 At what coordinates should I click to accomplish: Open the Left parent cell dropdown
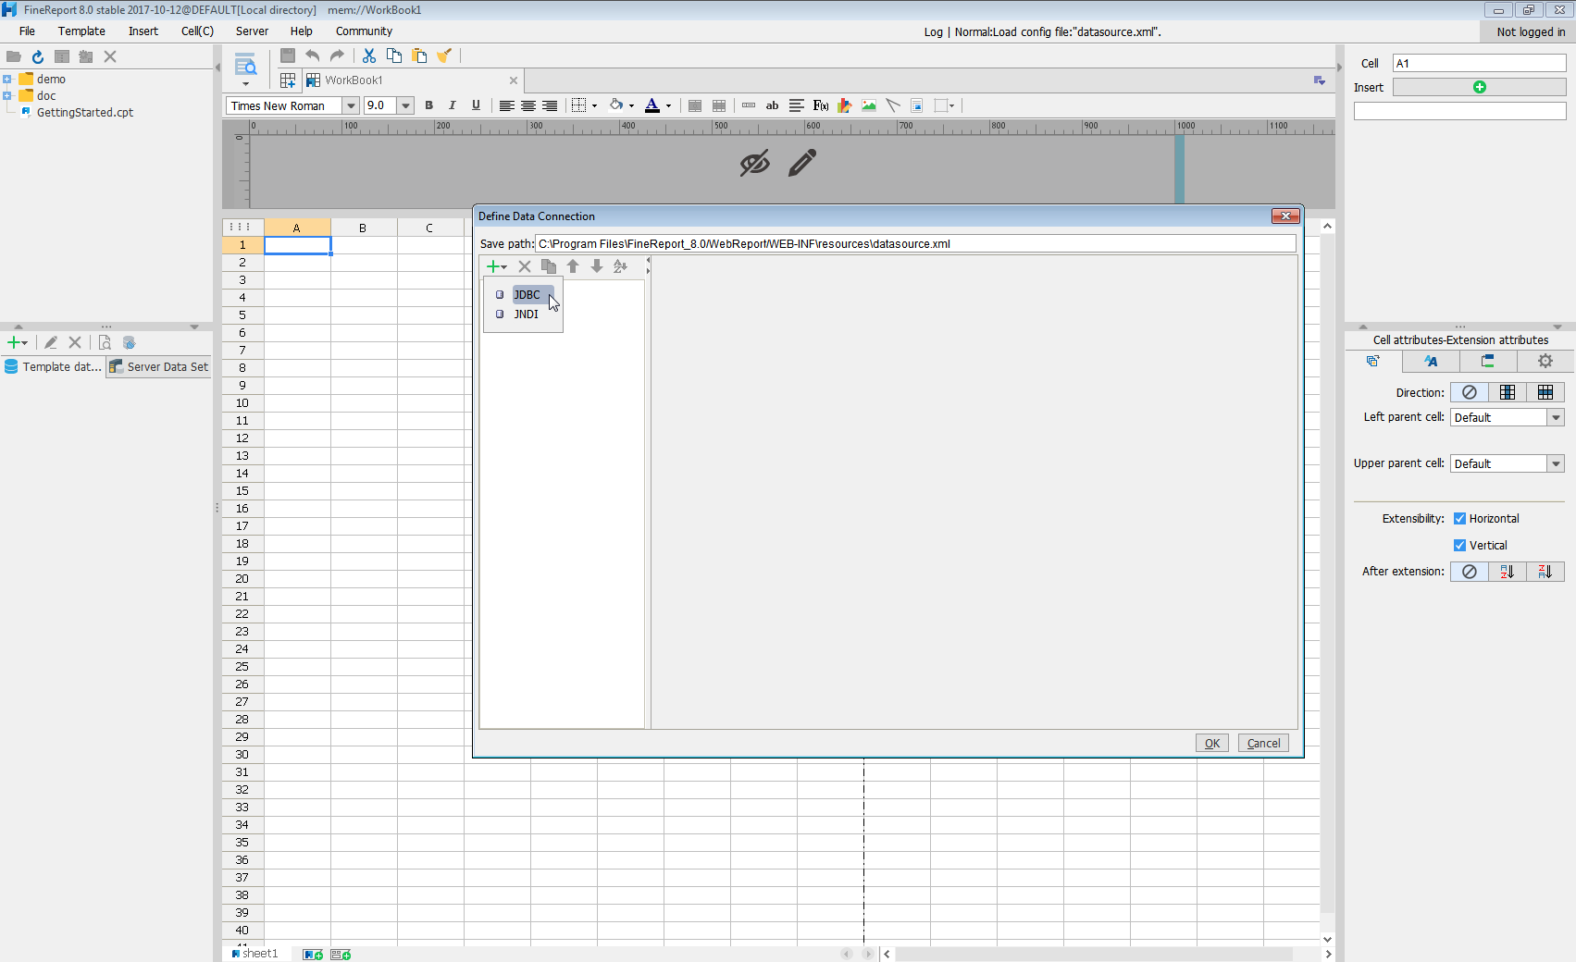[1556, 418]
